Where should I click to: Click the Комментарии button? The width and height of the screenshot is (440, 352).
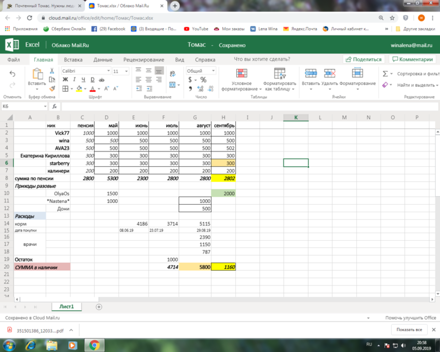[413, 60]
